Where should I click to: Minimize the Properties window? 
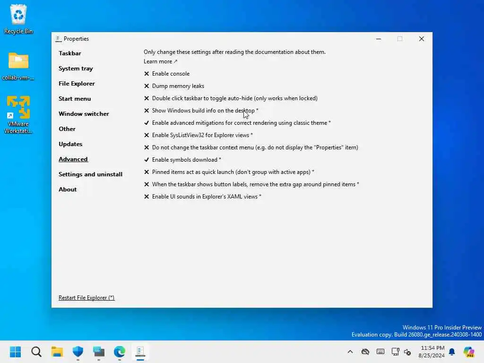tap(379, 39)
